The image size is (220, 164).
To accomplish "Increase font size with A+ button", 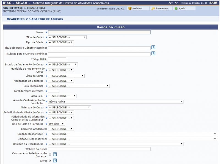I will point(170,3).
